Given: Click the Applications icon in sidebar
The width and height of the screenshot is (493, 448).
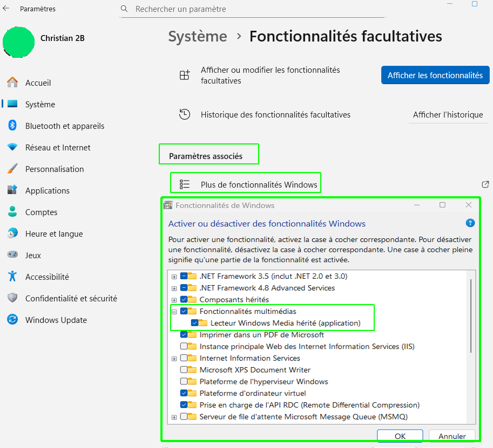Looking at the screenshot, I should (12, 190).
